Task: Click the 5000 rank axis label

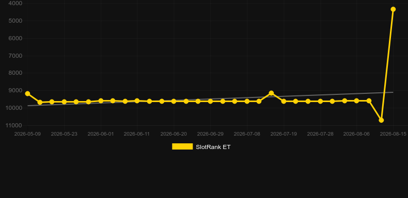Action: (x=15, y=21)
